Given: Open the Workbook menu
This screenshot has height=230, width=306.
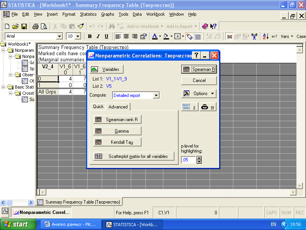Looking at the screenshot, I should [156, 14].
